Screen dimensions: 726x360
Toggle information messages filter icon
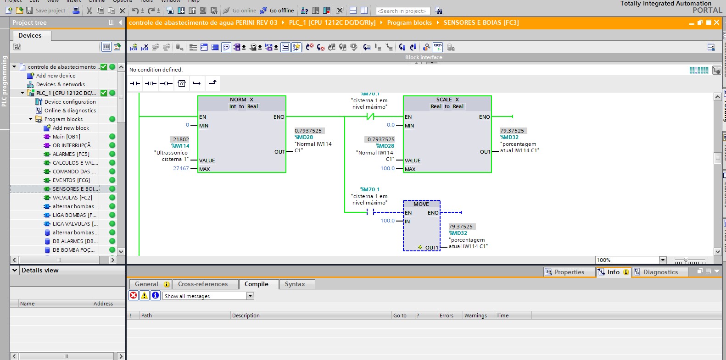156,296
